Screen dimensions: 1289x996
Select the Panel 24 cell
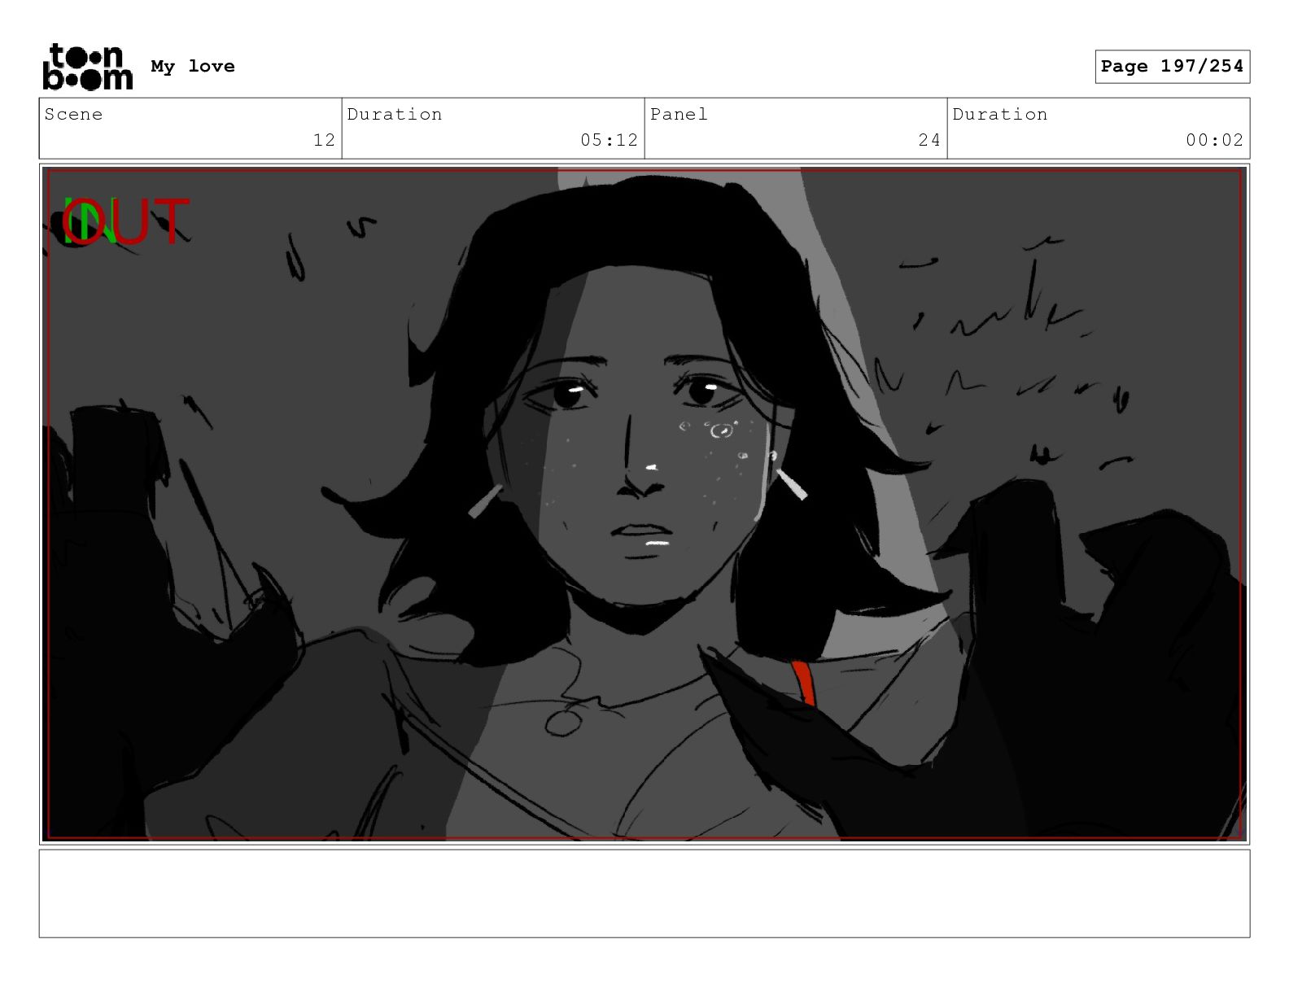point(796,129)
